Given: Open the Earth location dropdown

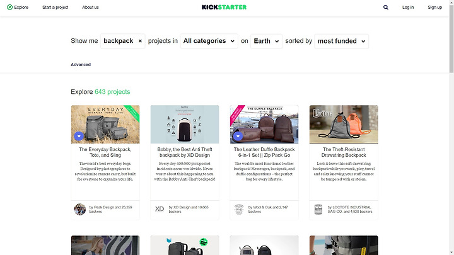Looking at the screenshot, I should 266,41.
